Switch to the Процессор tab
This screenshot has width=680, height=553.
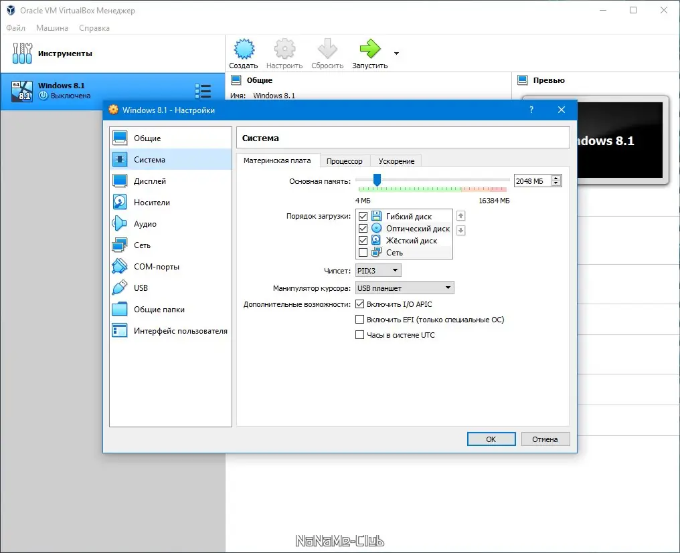click(345, 160)
